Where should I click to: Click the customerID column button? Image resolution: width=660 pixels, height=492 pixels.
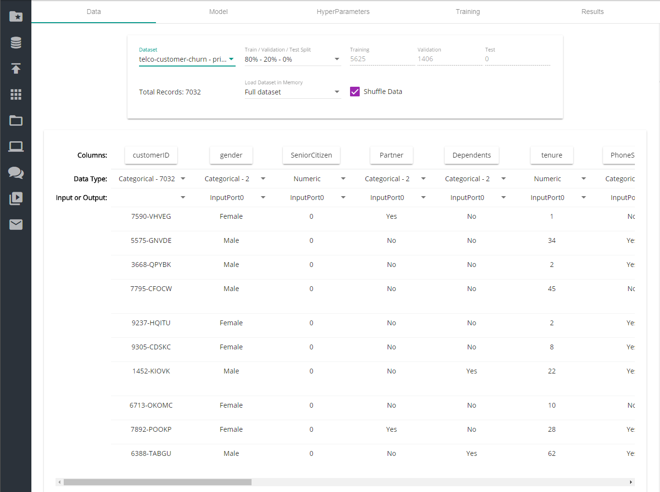151,155
